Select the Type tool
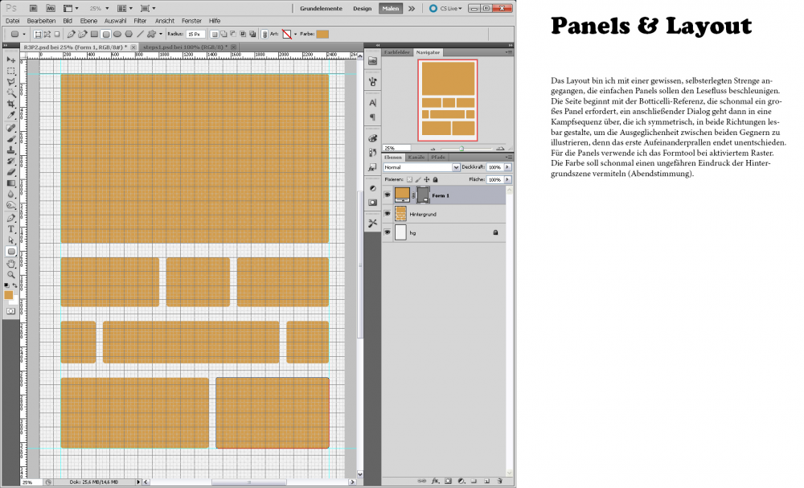This screenshot has height=488, width=804. pos(10,229)
